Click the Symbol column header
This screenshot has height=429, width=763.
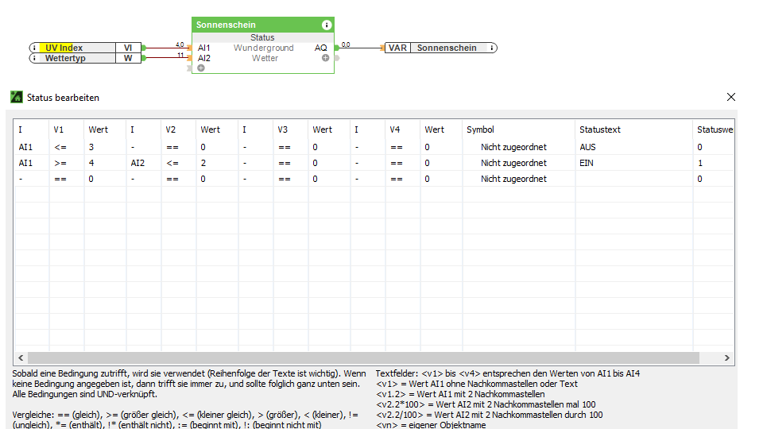pyautogui.click(x=480, y=129)
